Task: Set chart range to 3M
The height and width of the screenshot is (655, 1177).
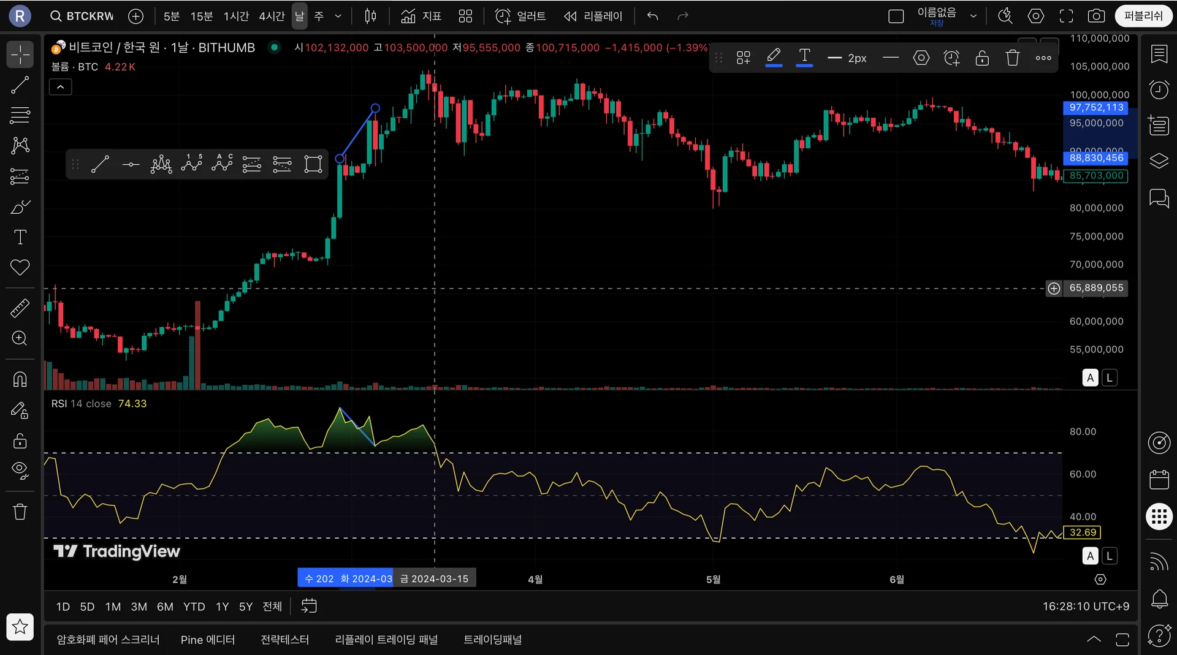Action: 139,607
